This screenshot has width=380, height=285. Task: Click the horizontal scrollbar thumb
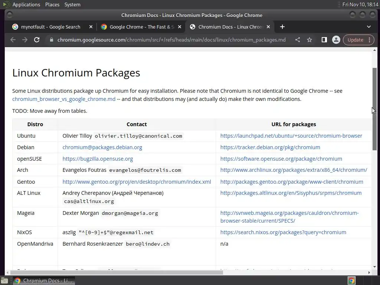(116, 272)
